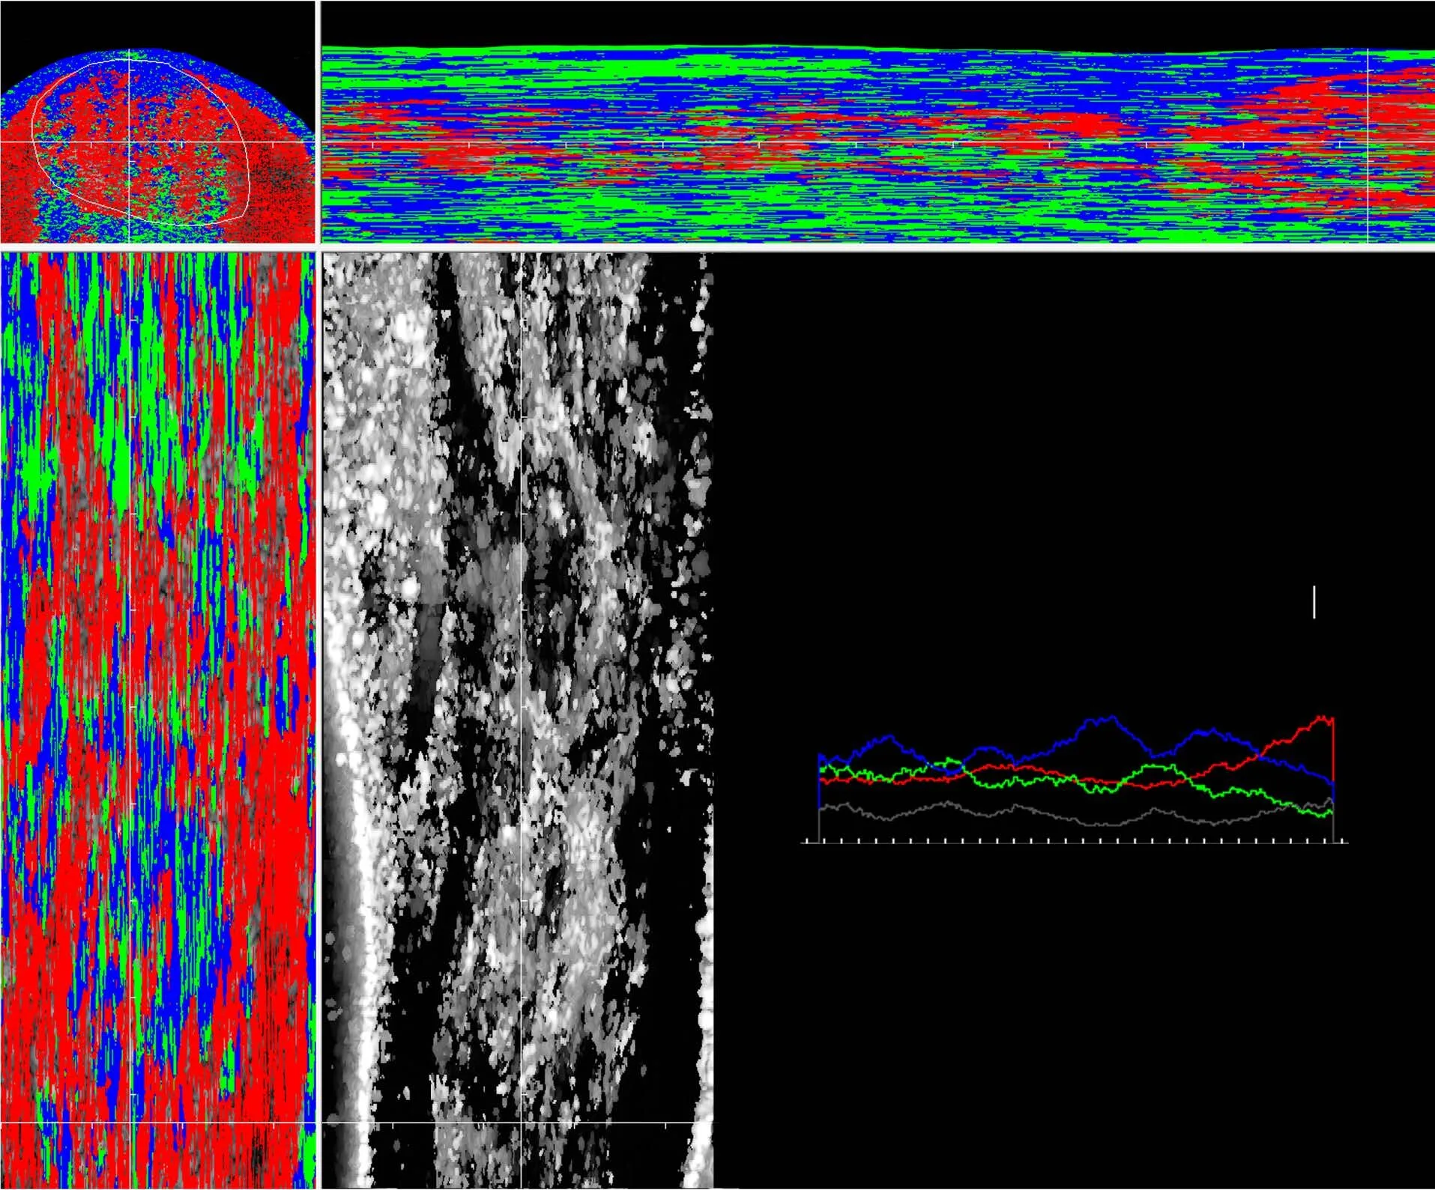Click the crosshair intersection in top-right longitudinal view

coord(1368,142)
